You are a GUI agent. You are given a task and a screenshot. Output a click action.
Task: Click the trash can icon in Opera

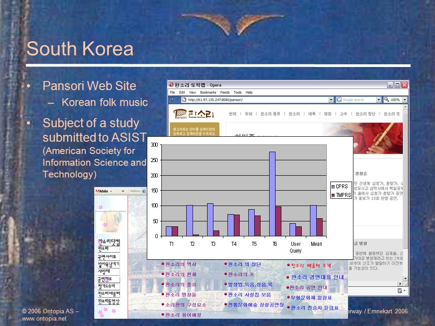pos(400,291)
